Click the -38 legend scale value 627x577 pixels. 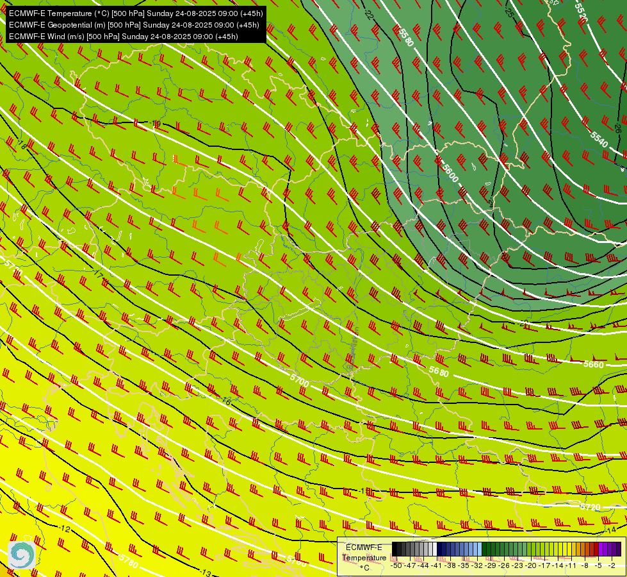(451, 565)
